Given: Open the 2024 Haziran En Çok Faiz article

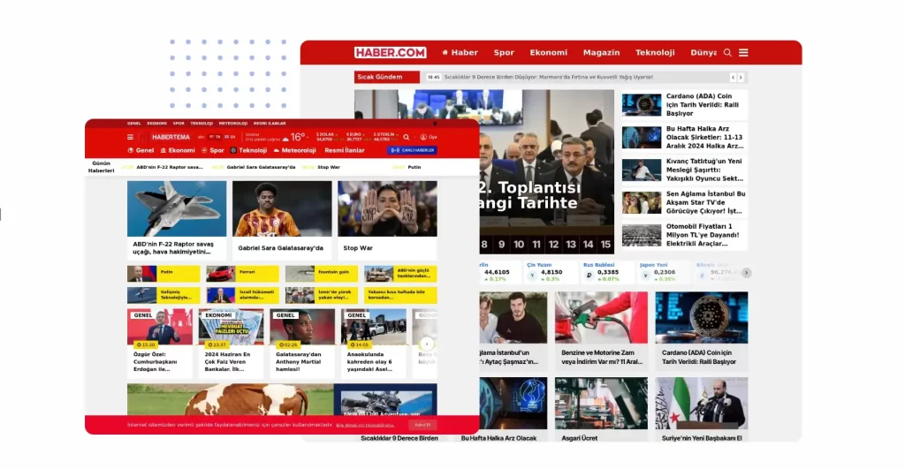Looking at the screenshot, I should (x=231, y=344).
